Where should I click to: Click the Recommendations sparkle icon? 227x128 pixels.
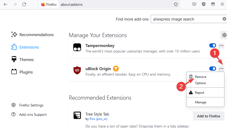14,35
